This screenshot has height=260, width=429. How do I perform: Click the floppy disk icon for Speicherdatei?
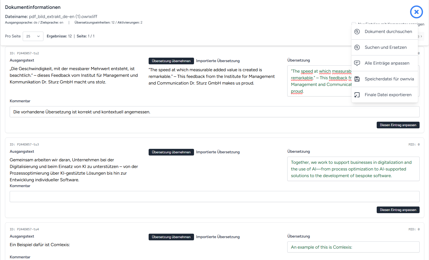[x=357, y=79]
